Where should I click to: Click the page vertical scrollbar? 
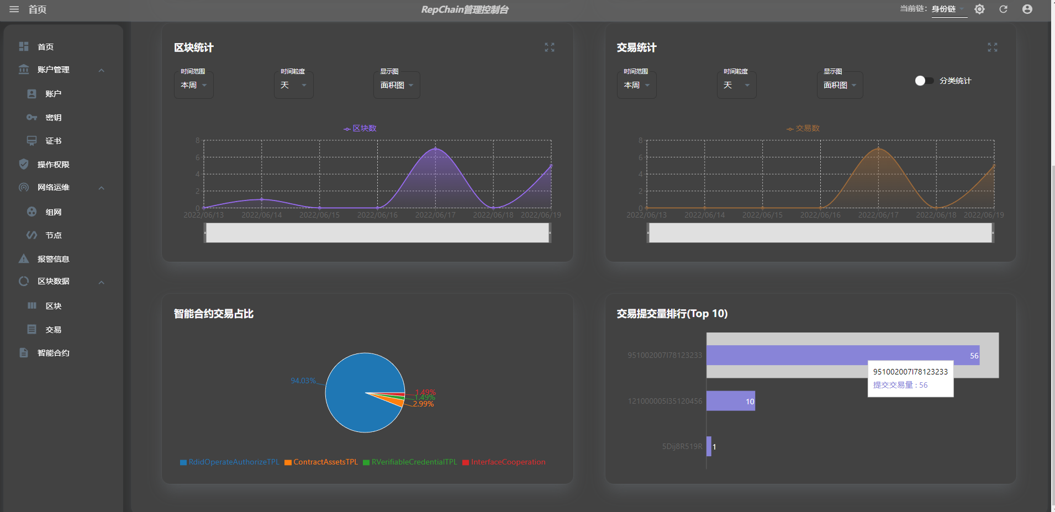pos(1053,336)
